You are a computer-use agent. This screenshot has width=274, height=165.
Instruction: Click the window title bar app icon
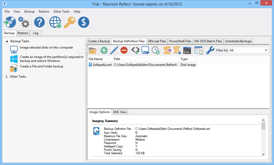[x=5, y=4]
